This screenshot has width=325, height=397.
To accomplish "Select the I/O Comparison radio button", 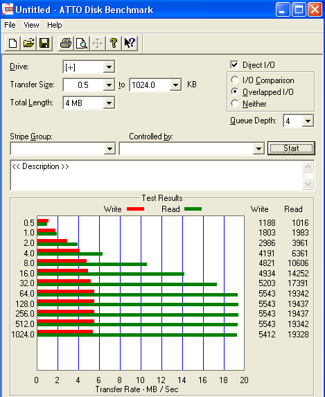I will click(x=235, y=80).
